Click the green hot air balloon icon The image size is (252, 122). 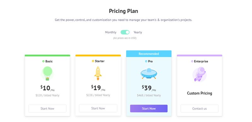(48, 74)
